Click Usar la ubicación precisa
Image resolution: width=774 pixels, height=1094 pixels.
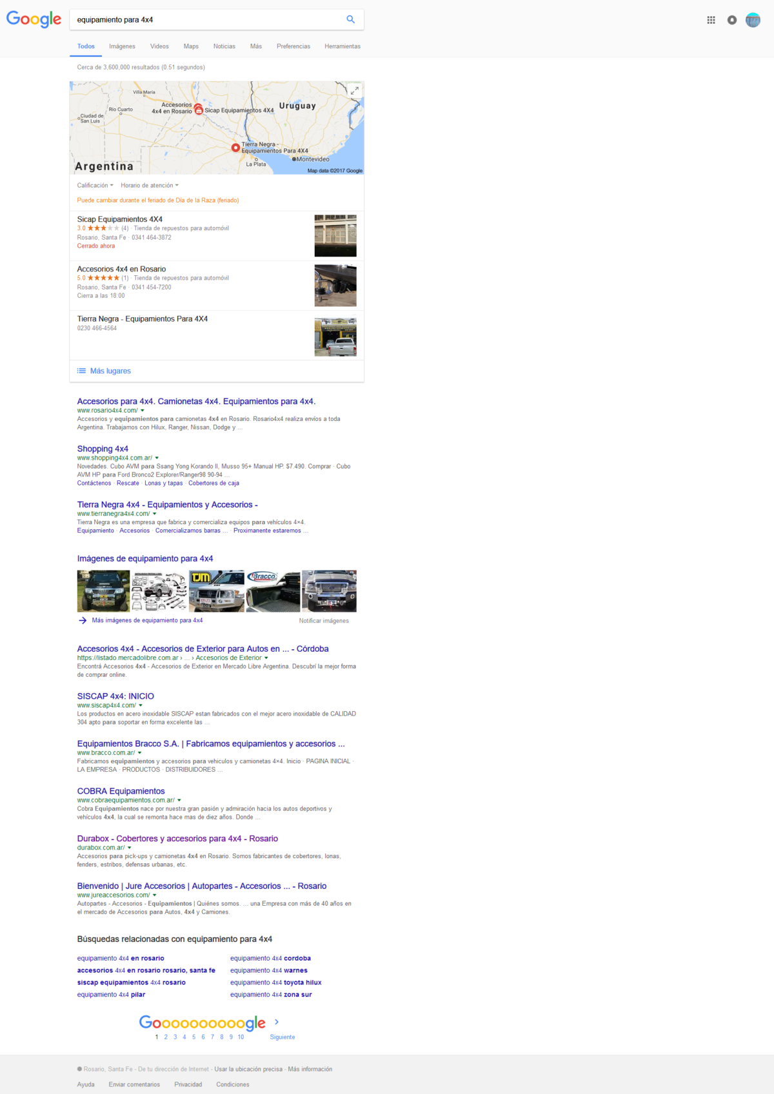[x=248, y=1069]
